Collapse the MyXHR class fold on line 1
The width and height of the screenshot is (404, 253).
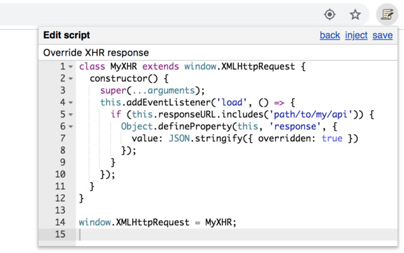[x=71, y=66]
